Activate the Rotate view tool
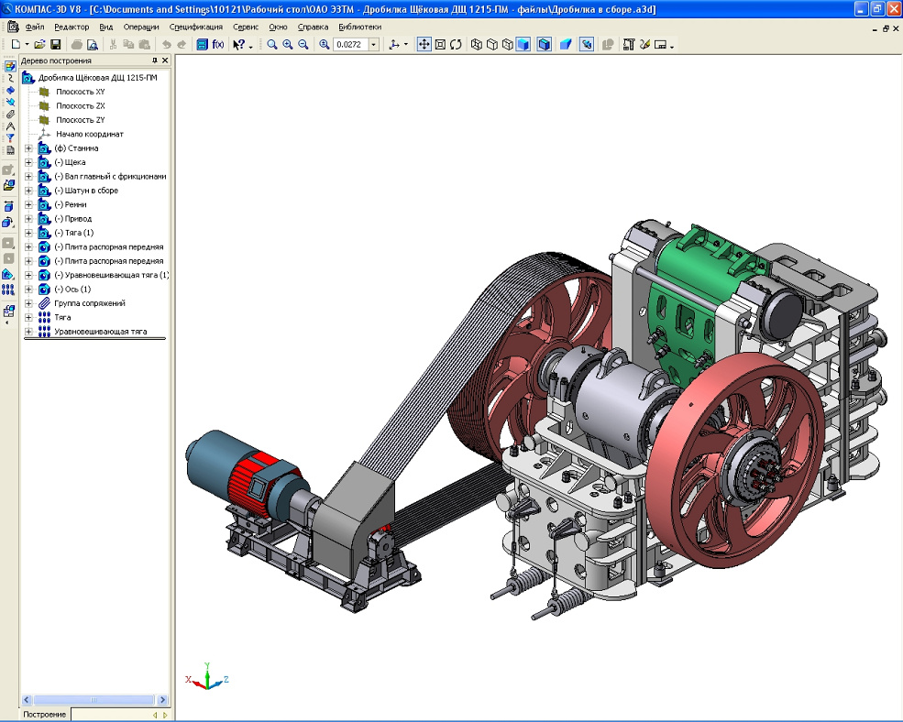 [x=456, y=44]
